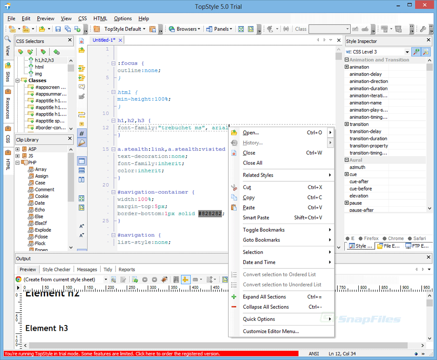The width and height of the screenshot is (437, 360).
Task: Choose Customize Editor Menu...
Action: 281,331
